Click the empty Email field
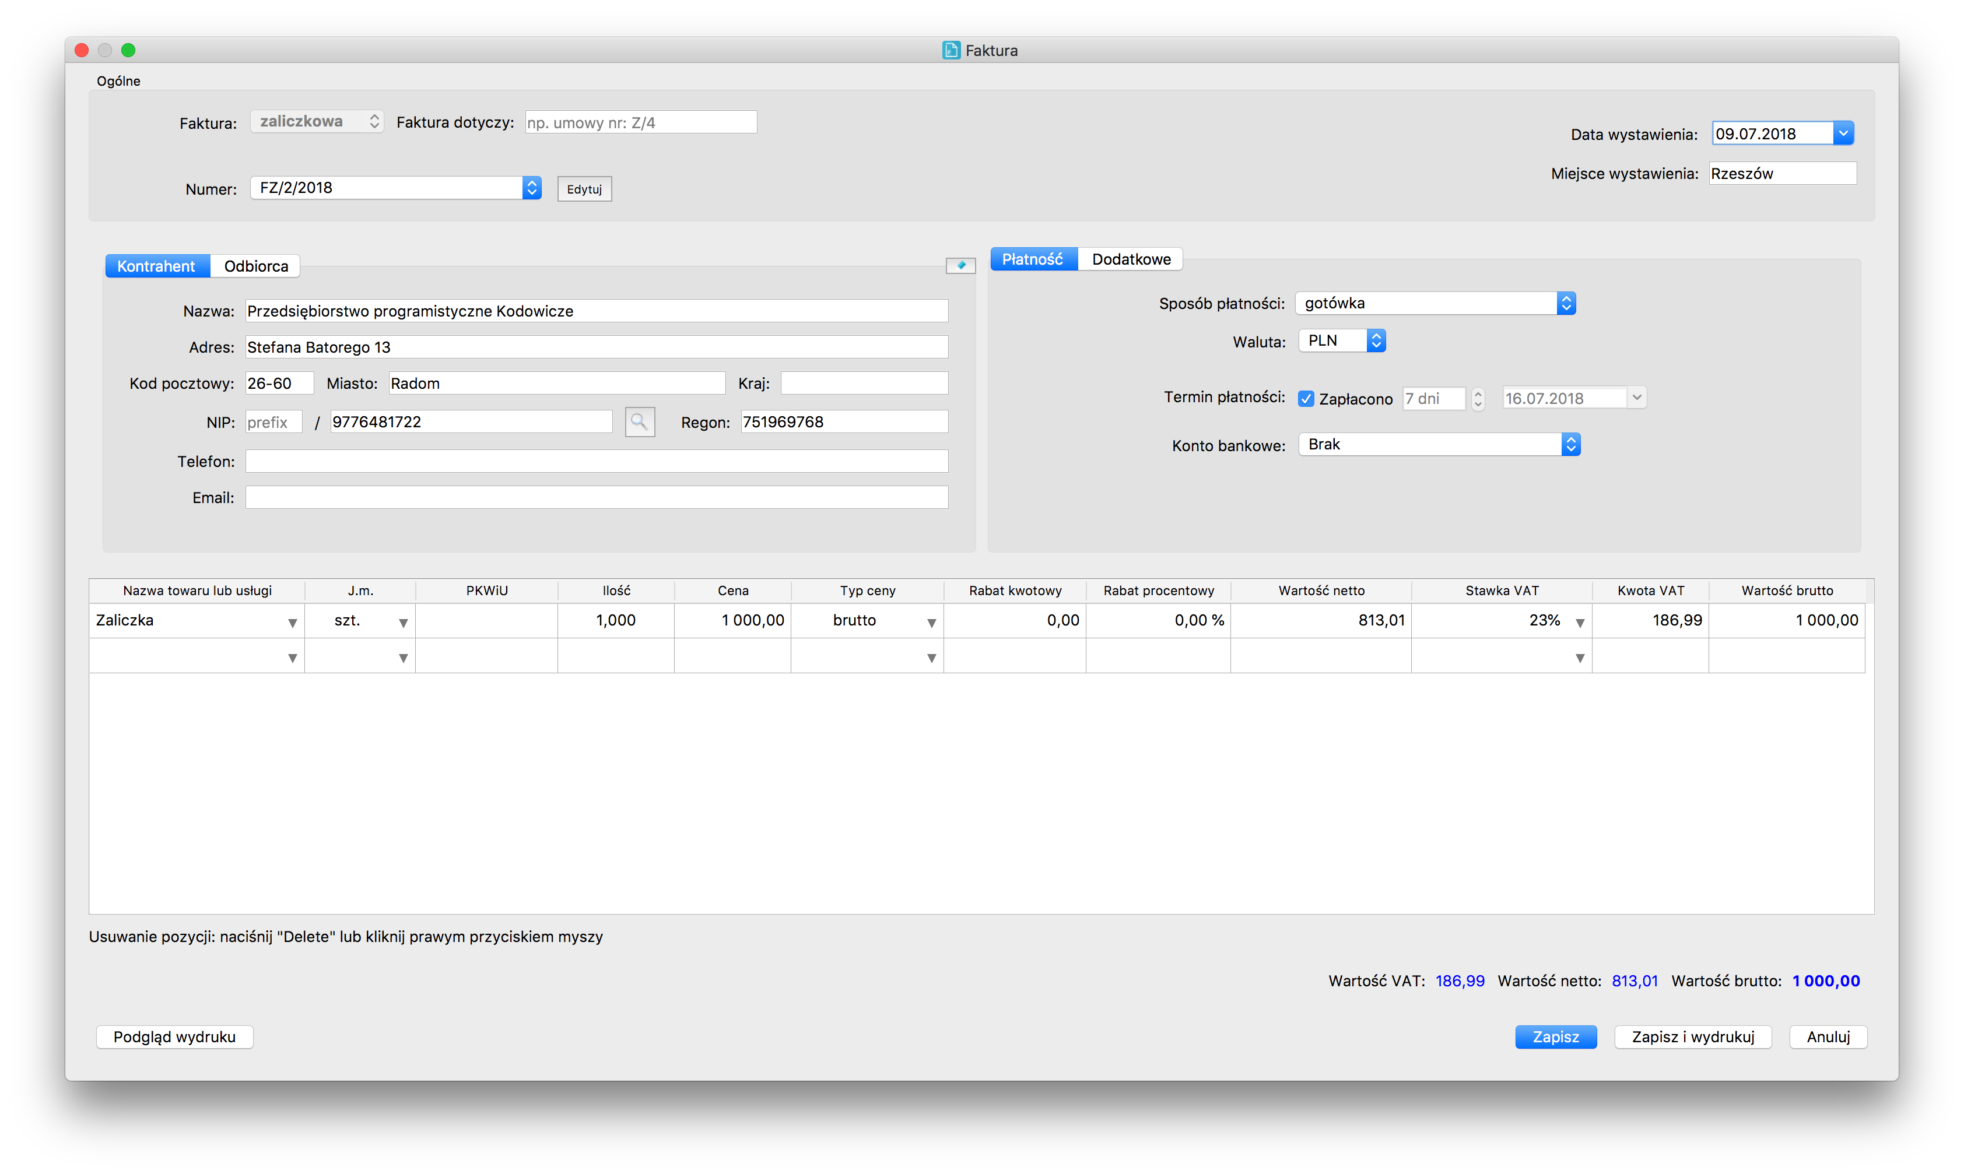The image size is (1964, 1174). pos(597,498)
